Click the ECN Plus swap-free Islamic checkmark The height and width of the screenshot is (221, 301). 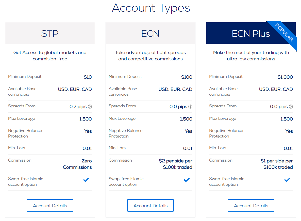point(287,180)
